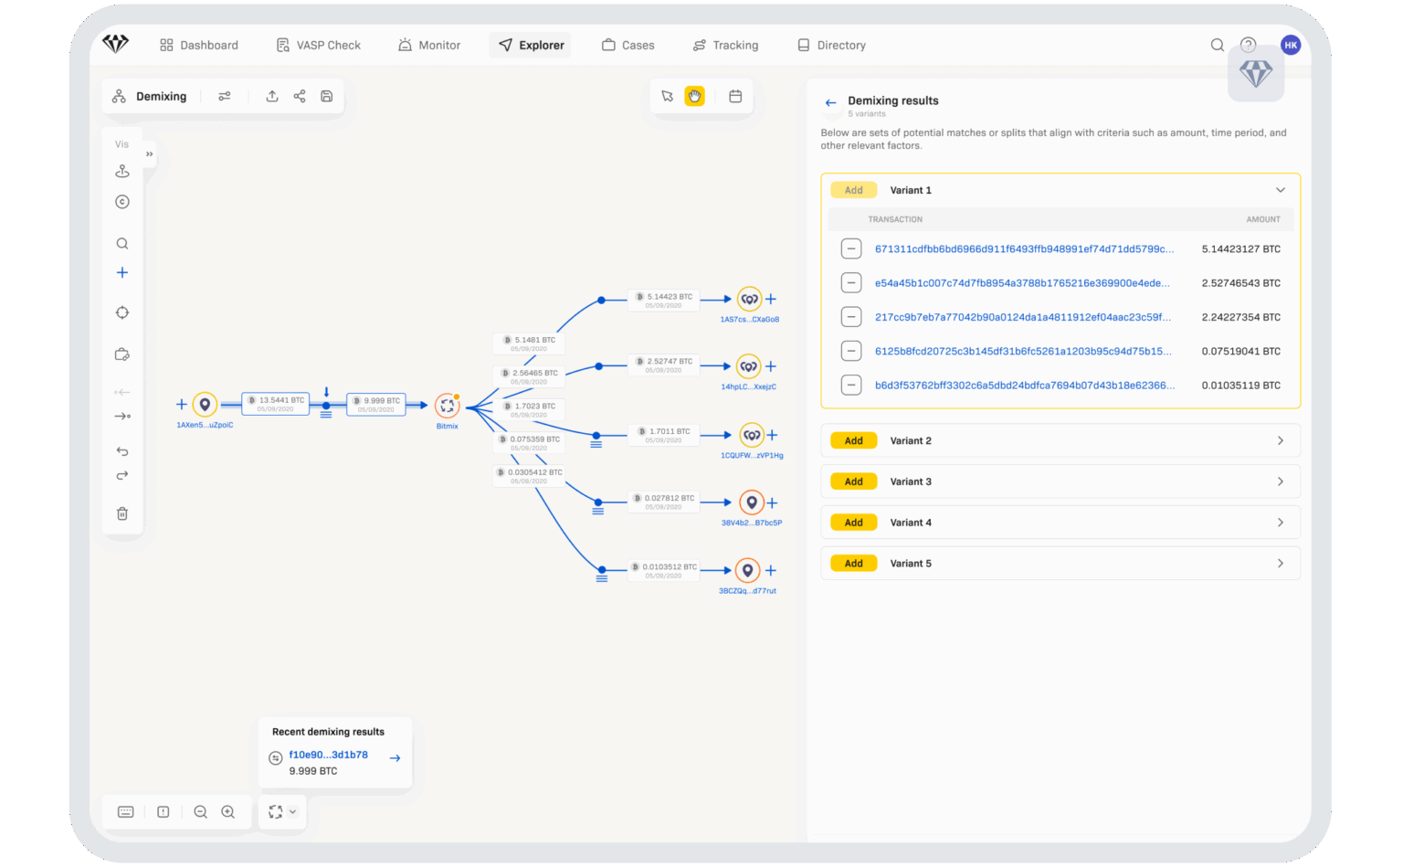Open the add-to-case tool in the sidebar
The height and width of the screenshot is (867, 1403).
(x=122, y=354)
